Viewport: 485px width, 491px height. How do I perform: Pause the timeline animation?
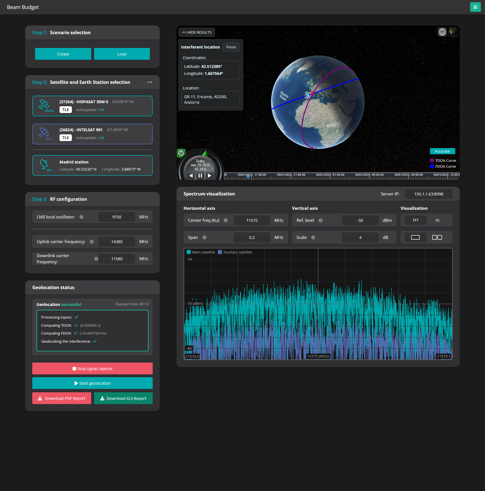(200, 176)
